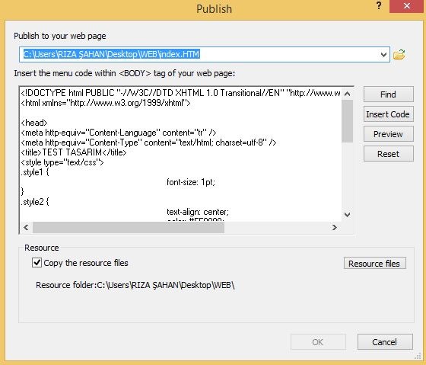Click the vertical scrollbar thumb in code box

pyautogui.click(x=347, y=121)
